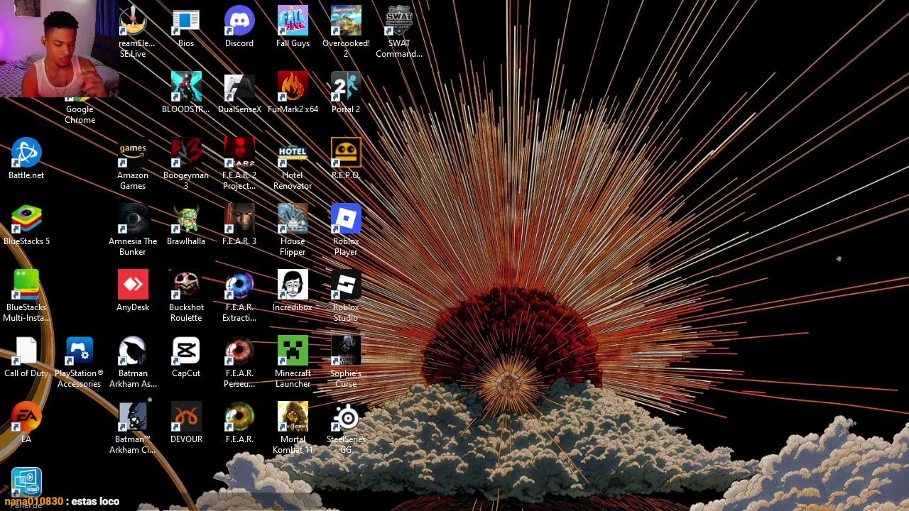Select the PlayStation Accessories icon
Image resolution: width=909 pixels, height=511 pixels.
click(80, 363)
